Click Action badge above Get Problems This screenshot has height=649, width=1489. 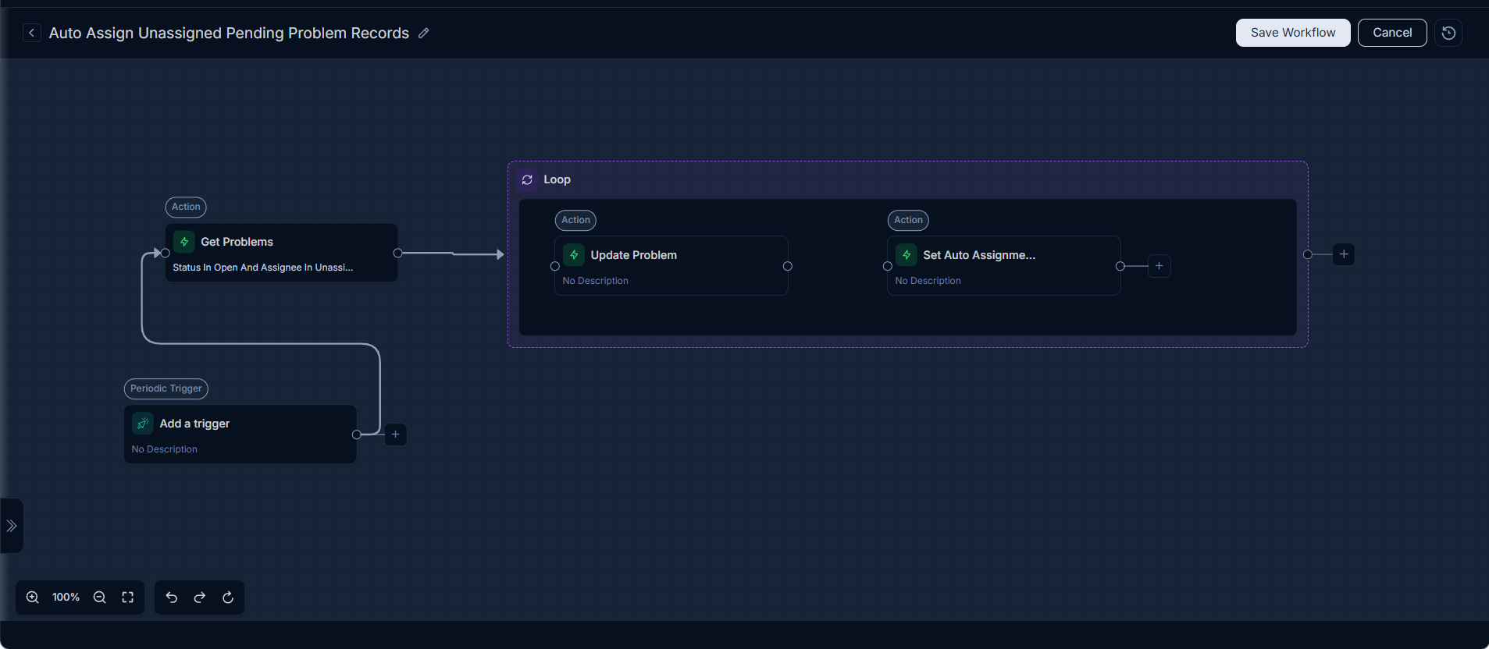pos(186,207)
